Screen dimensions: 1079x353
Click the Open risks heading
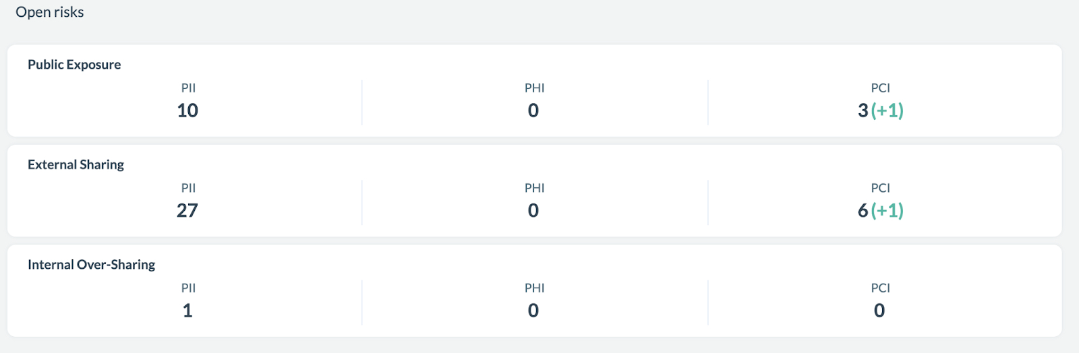(x=50, y=12)
